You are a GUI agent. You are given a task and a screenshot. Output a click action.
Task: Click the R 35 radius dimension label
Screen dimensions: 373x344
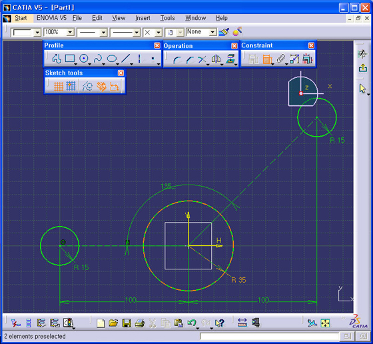tap(238, 280)
